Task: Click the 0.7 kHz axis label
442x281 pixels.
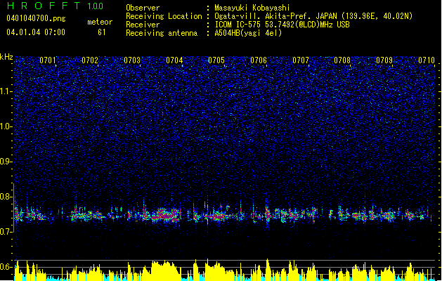Action: pos(6,232)
